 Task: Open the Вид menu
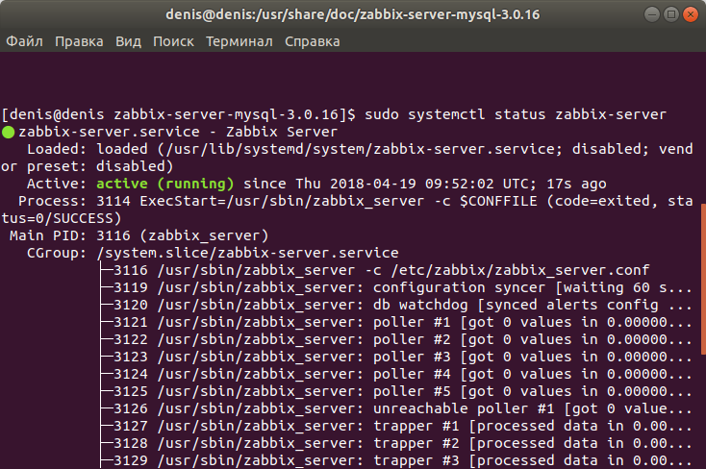tap(128, 41)
